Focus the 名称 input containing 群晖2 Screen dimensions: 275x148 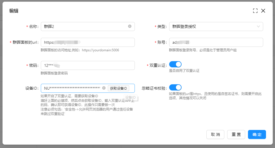tap(84, 26)
